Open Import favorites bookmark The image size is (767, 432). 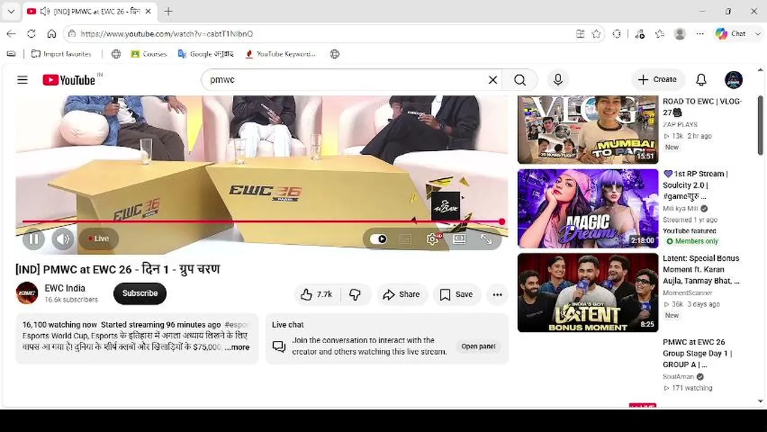(61, 54)
